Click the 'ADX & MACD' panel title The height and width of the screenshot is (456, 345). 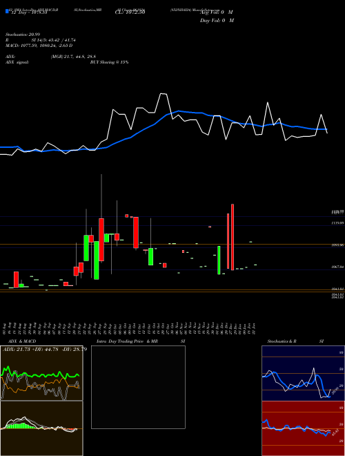pos(22,341)
